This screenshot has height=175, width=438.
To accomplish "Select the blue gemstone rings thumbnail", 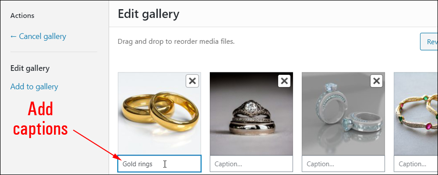I will (343, 114).
